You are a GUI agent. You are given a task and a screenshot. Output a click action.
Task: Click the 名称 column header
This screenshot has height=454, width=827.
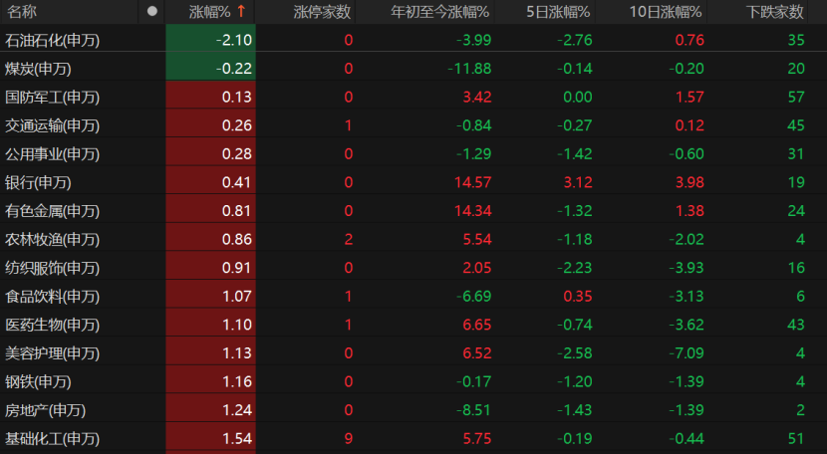click(22, 12)
